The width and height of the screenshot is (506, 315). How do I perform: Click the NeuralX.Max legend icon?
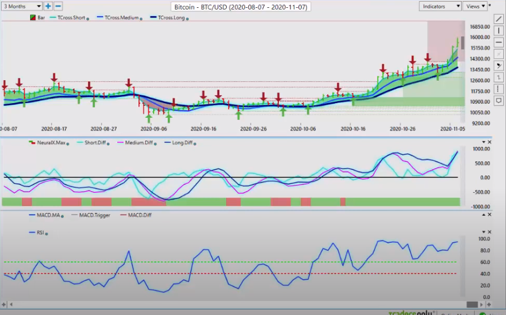point(32,142)
